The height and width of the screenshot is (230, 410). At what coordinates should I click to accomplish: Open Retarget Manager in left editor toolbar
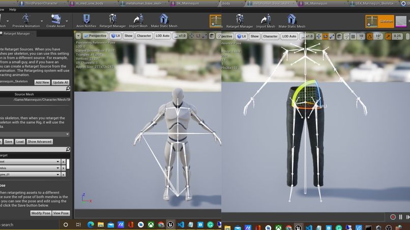click(x=112, y=21)
